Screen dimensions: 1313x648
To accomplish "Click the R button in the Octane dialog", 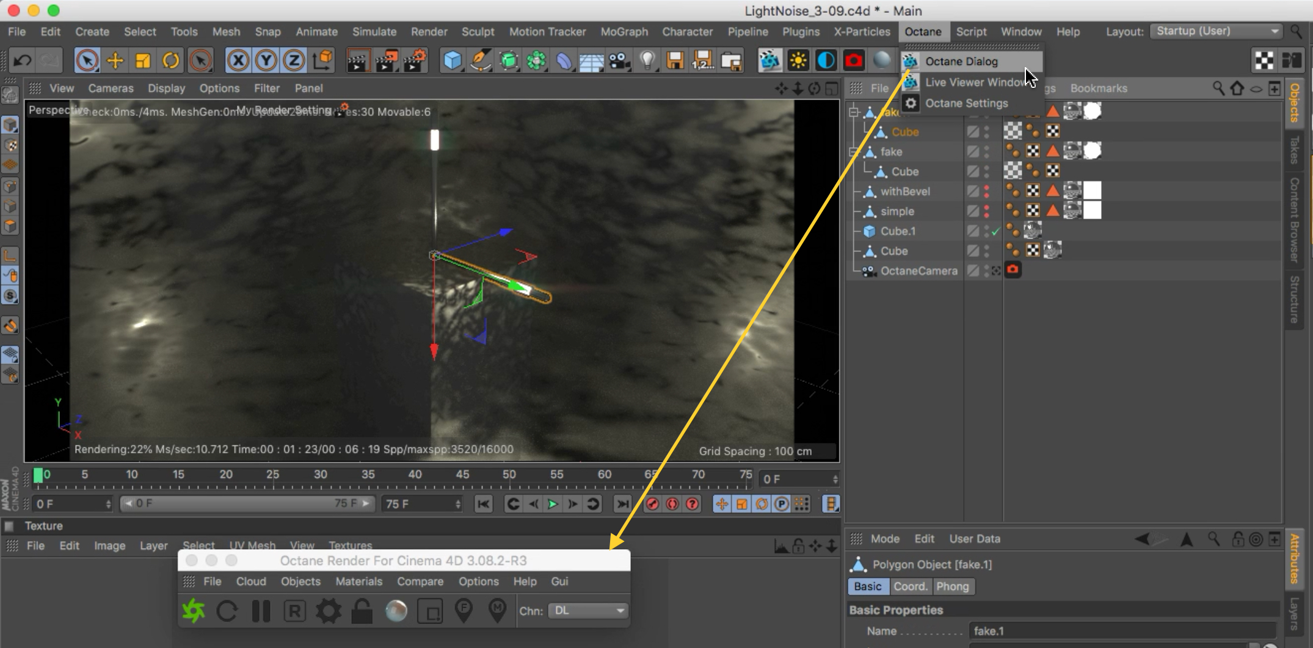I will (x=294, y=610).
